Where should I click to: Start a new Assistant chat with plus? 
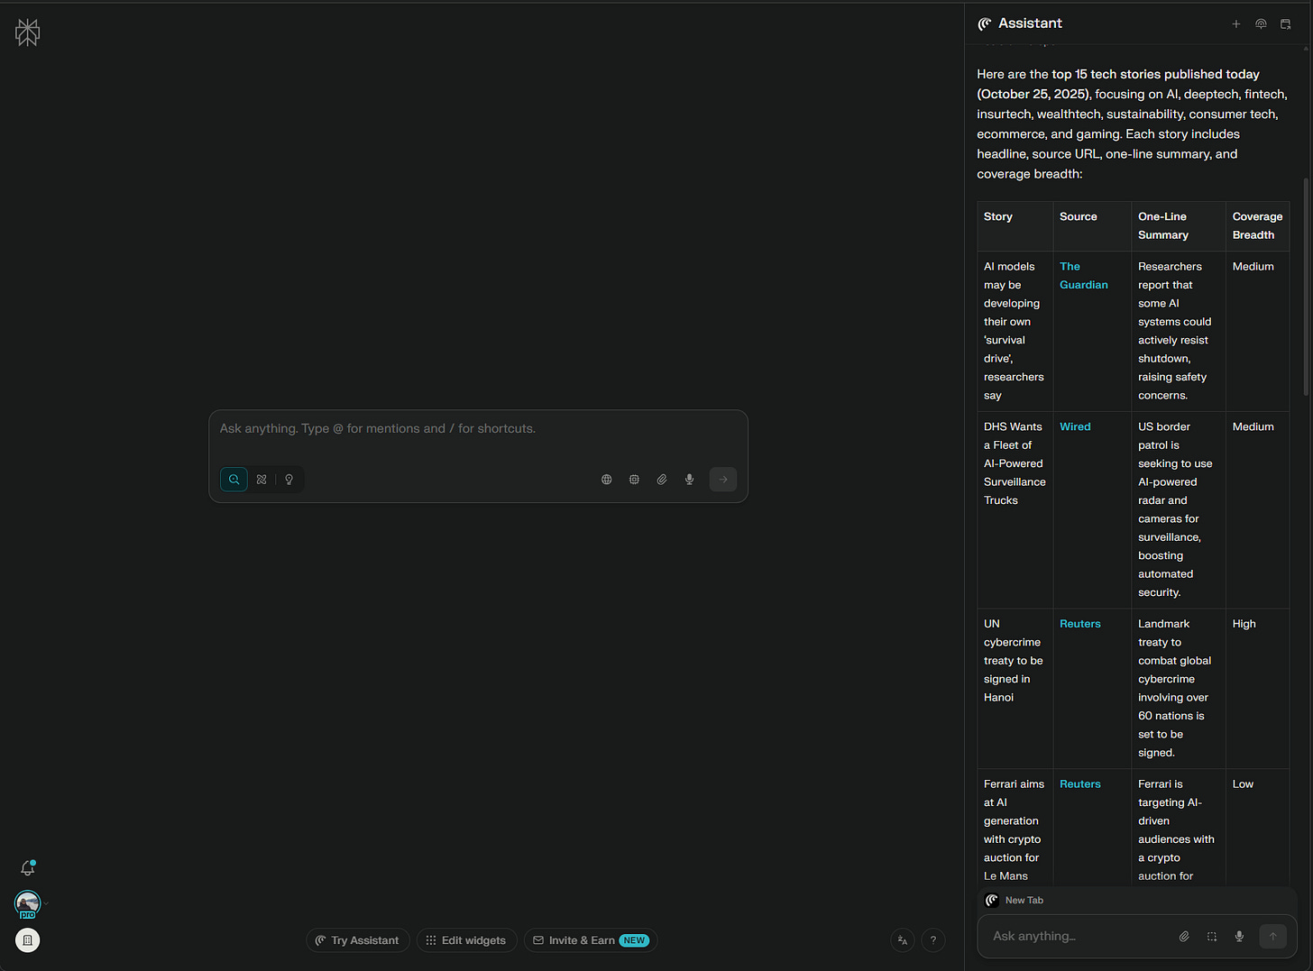(x=1236, y=24)
